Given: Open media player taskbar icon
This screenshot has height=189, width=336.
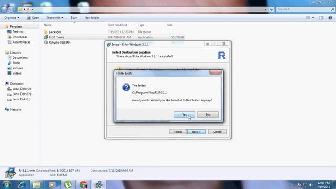Looking at the screenshot, I should [x=52, y=184].
